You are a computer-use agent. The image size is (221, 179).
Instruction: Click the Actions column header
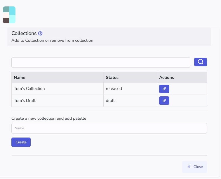pyautogui.click(x=182, y=77)
